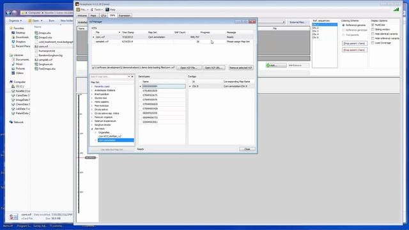This screenshot has width=409, height=230.
Task: Select Oryza sativa in map set tree
Action: coord(101,109)
